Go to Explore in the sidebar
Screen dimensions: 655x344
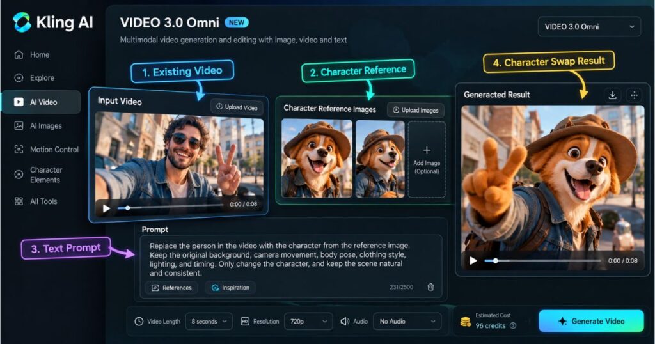(x=35, y=77)
